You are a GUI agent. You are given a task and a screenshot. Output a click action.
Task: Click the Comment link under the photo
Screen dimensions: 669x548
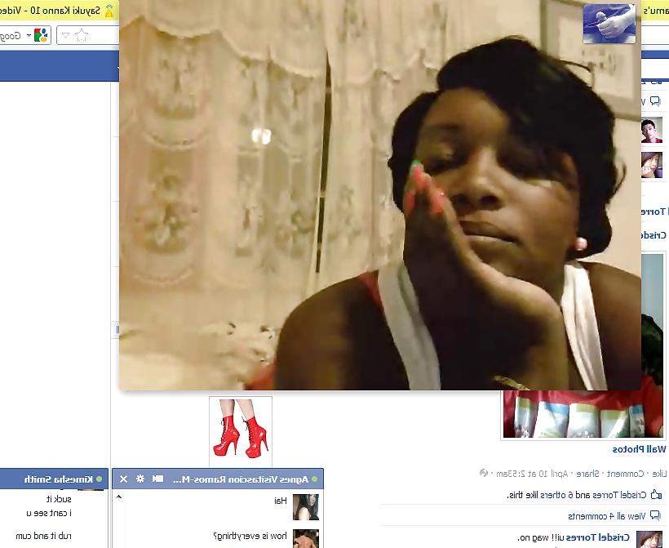(626, 474)
